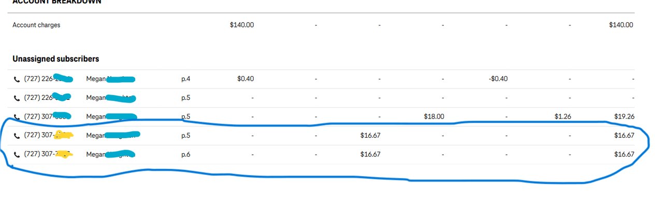Click the $18.00 charge amount
Image resolution: width=664 pixels, height=207 pixels.
pyautogui.click(x=434, y=116)
